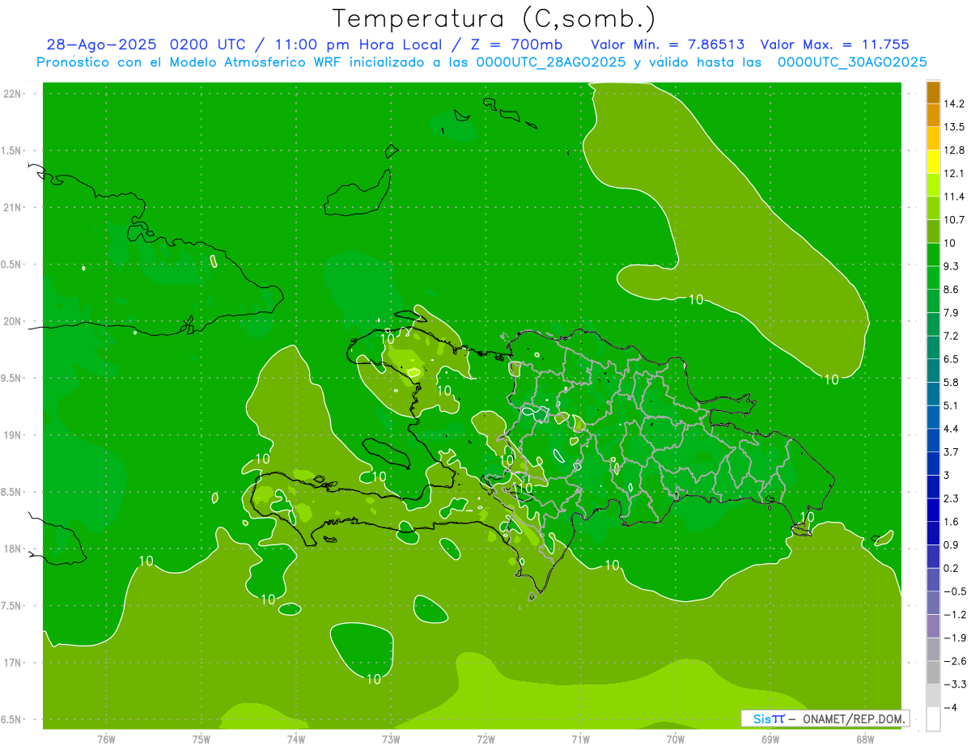The height and width of the screenshot is (750, 971).
Task: Click the "4.4" legend value
Action: click(951, 429)
